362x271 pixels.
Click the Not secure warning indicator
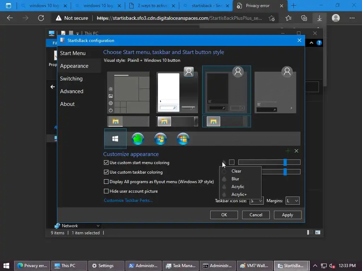(x=72, y=18)
